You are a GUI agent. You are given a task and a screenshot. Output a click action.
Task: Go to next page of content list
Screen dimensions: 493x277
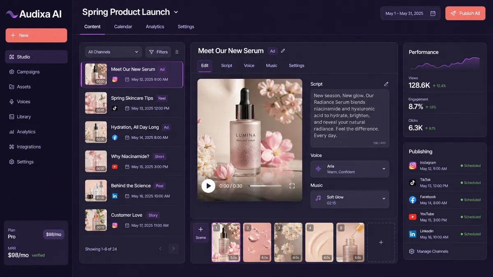click(x=173, y=249)
